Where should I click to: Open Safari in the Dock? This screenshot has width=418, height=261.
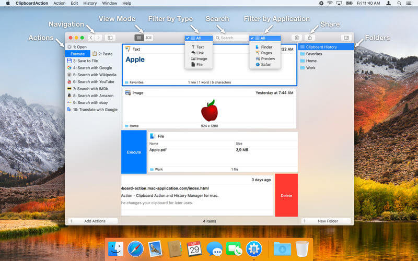[135, 249]
